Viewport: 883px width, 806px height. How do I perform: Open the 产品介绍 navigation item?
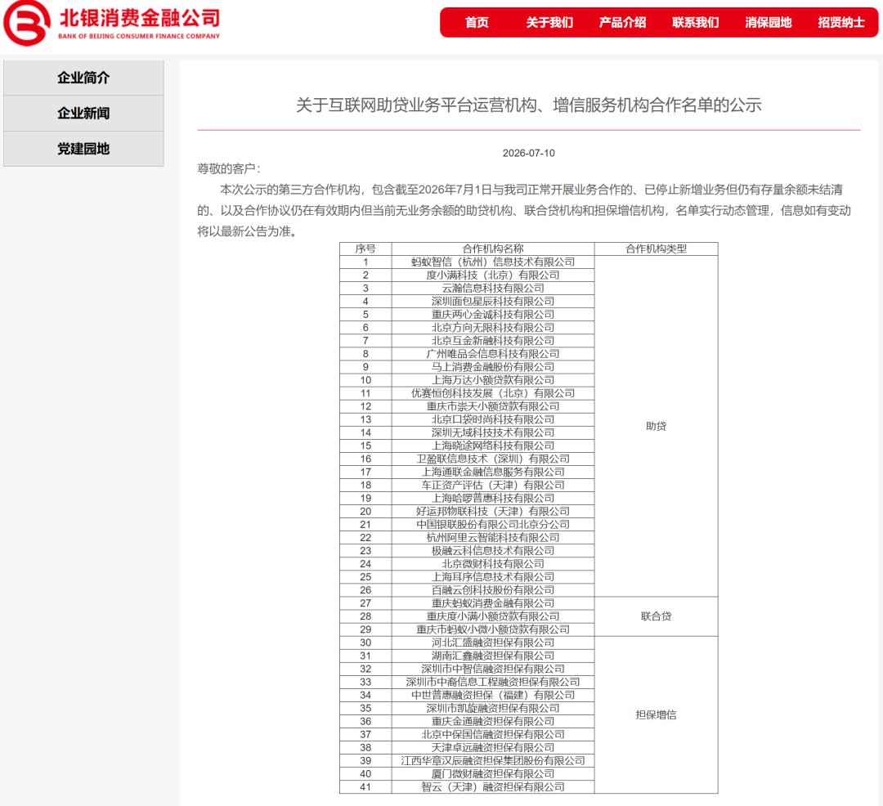pos(622,23)
